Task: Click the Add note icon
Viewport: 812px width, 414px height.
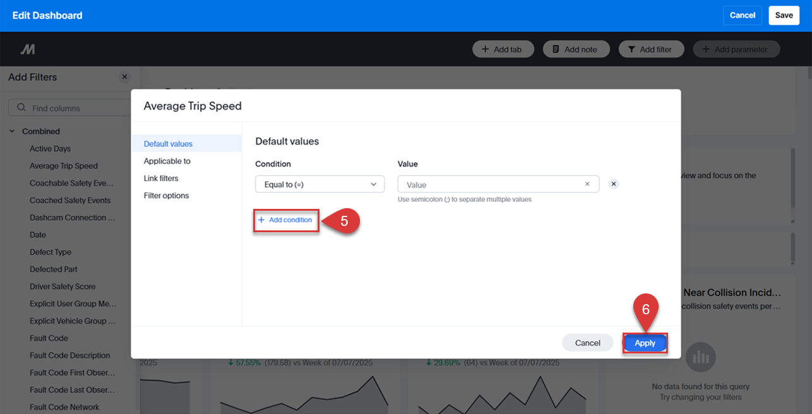Action: pos(556,49)
